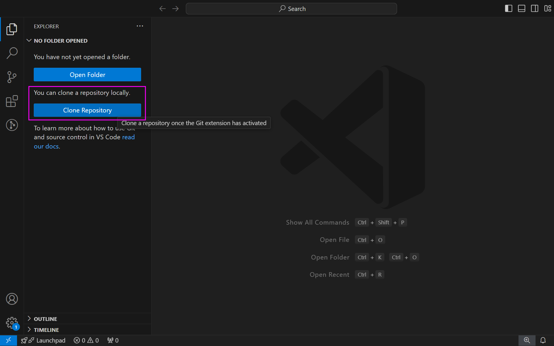This screenshot has width=554, height=346.
Task: Open the Search view in activity bar
Action: click(12, 53)
